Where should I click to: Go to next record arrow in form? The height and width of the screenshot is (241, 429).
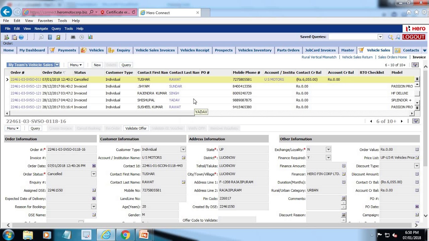tap(402, 122)
